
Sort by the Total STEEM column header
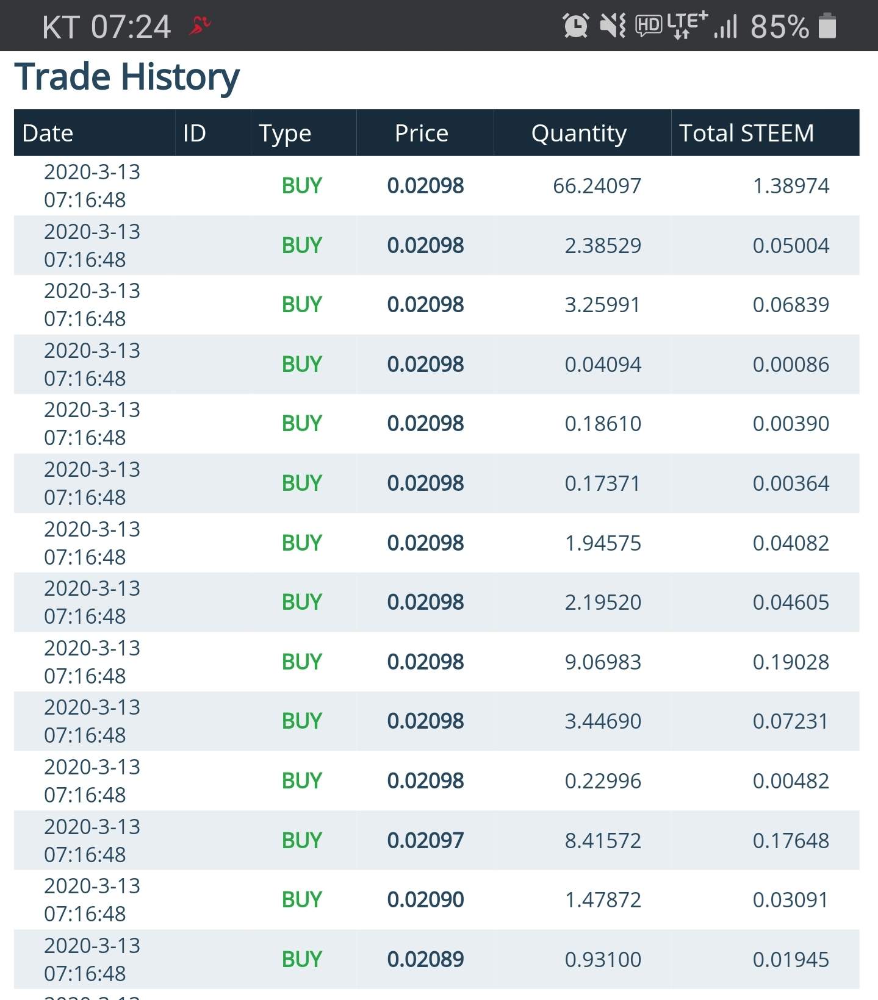tap(746, 133)
